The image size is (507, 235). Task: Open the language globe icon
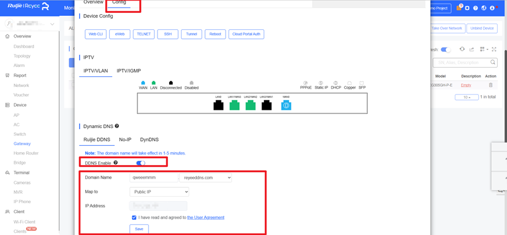(x=484, y=8)
